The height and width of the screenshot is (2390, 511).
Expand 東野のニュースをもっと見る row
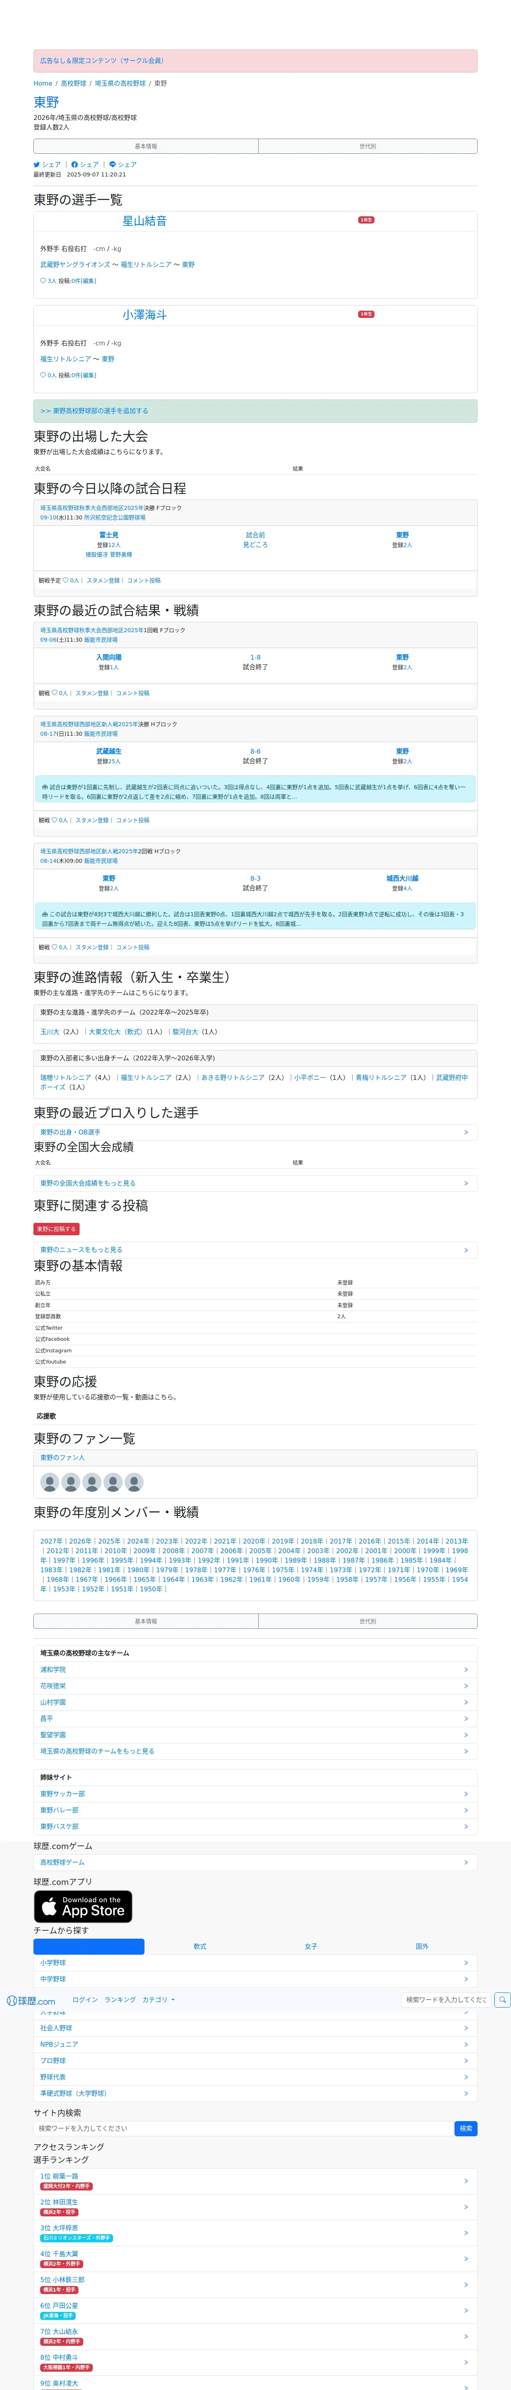255,1250
